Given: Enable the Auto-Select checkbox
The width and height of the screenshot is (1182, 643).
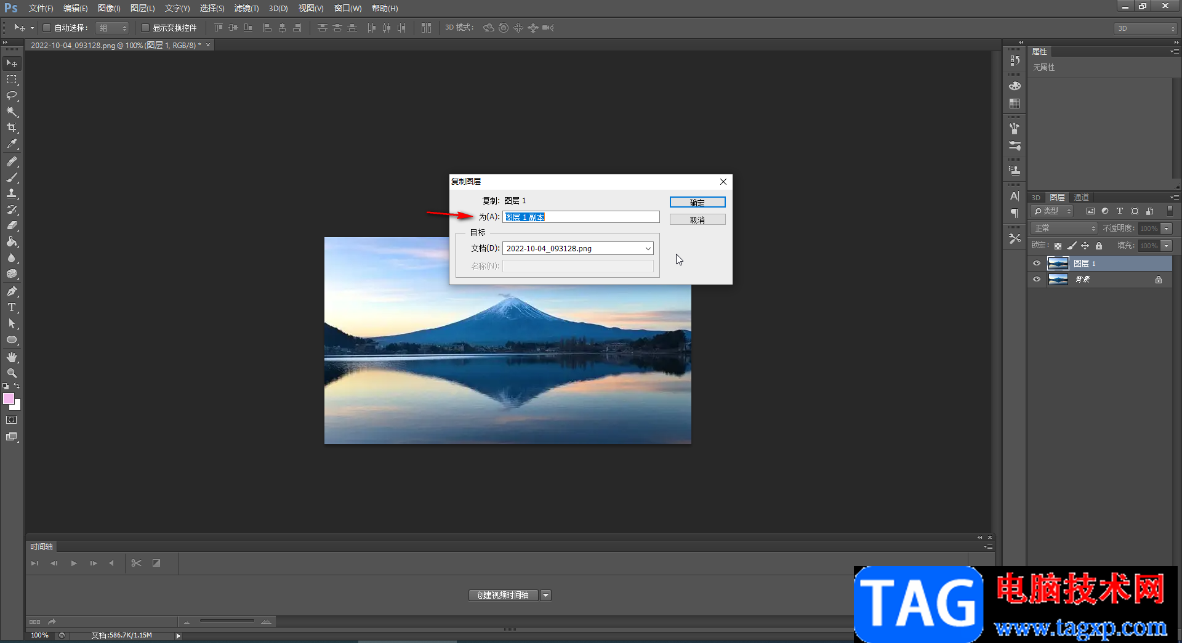Looking at the screenshot, I should pos(47,28).
